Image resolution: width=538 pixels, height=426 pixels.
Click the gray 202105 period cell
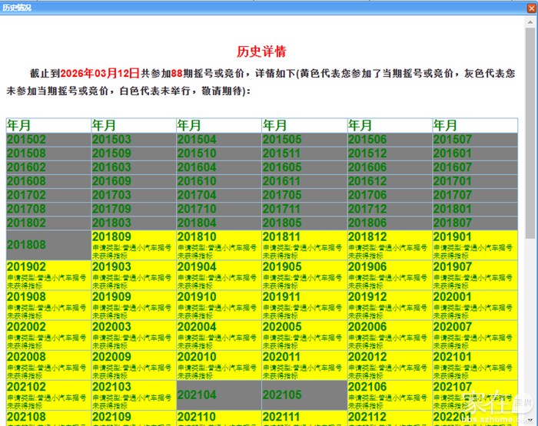[x=304, y=395]
